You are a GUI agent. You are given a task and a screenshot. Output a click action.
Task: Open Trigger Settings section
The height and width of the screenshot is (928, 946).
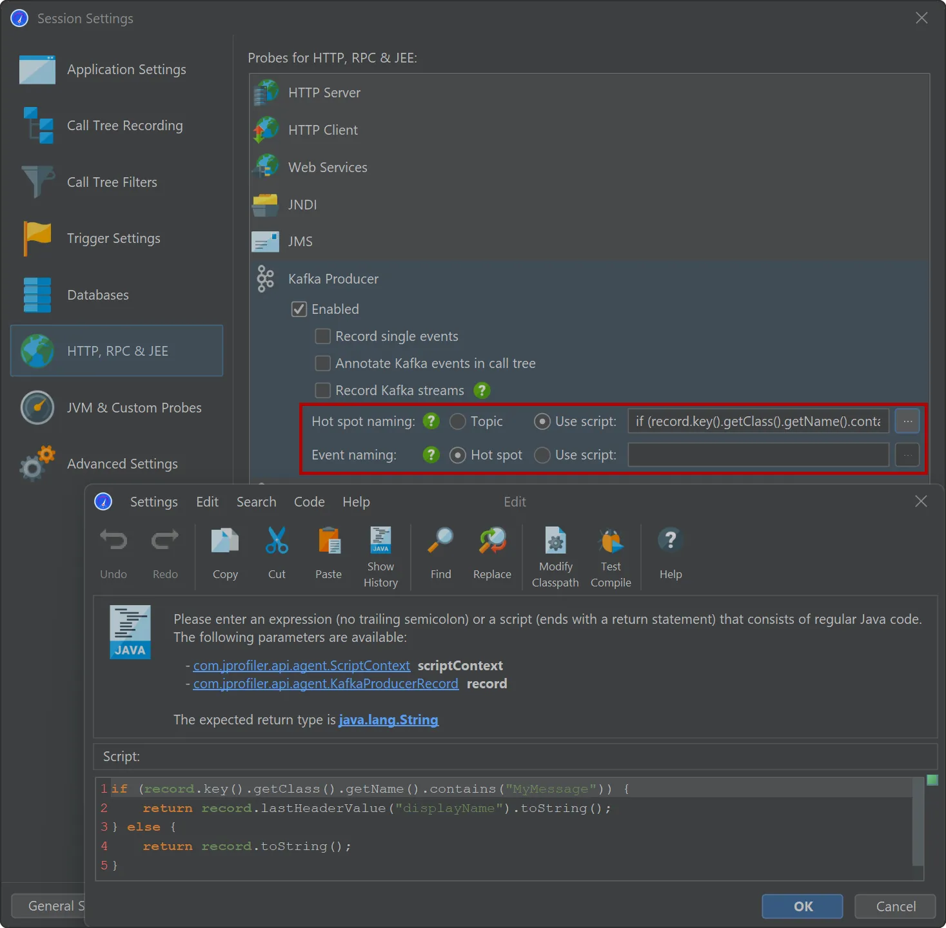117,238
